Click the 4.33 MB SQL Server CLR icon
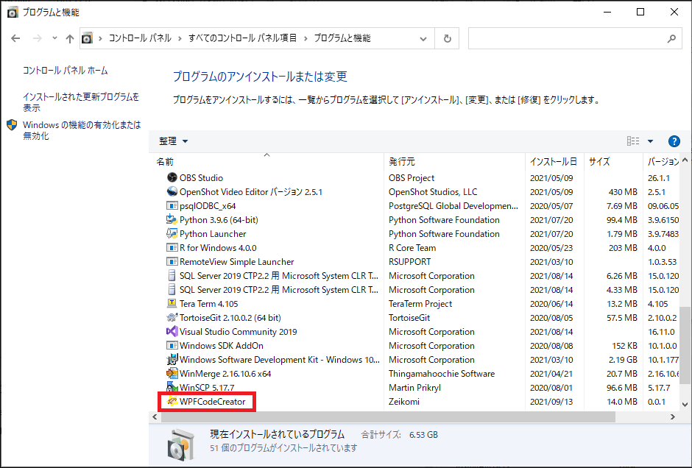Image resolution: width=692 pixels, height=468 pixels. (172, 289)
